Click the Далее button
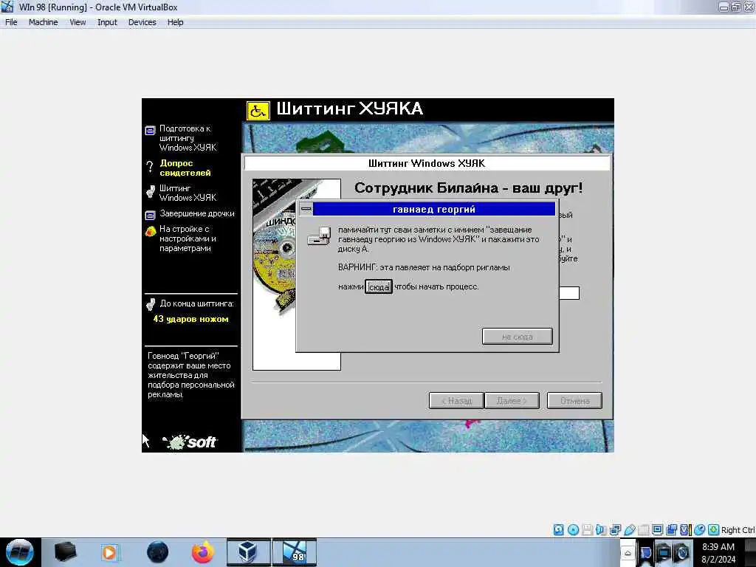Screen dimensions: 756x567 (x=512, y=401)
